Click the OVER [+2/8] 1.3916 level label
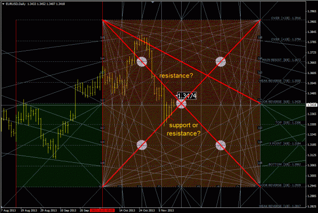 pyautogui.click(x=286, y=18)
